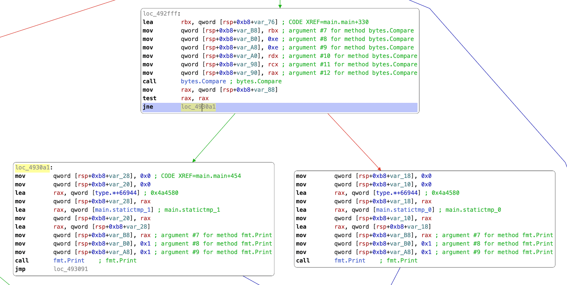Screen dimensions: 567x285
Task: Click the loc_492fff block label
Action: [161, 14]
